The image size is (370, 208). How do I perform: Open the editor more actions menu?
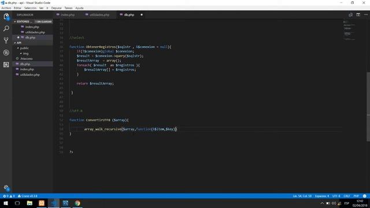(366, 14)
